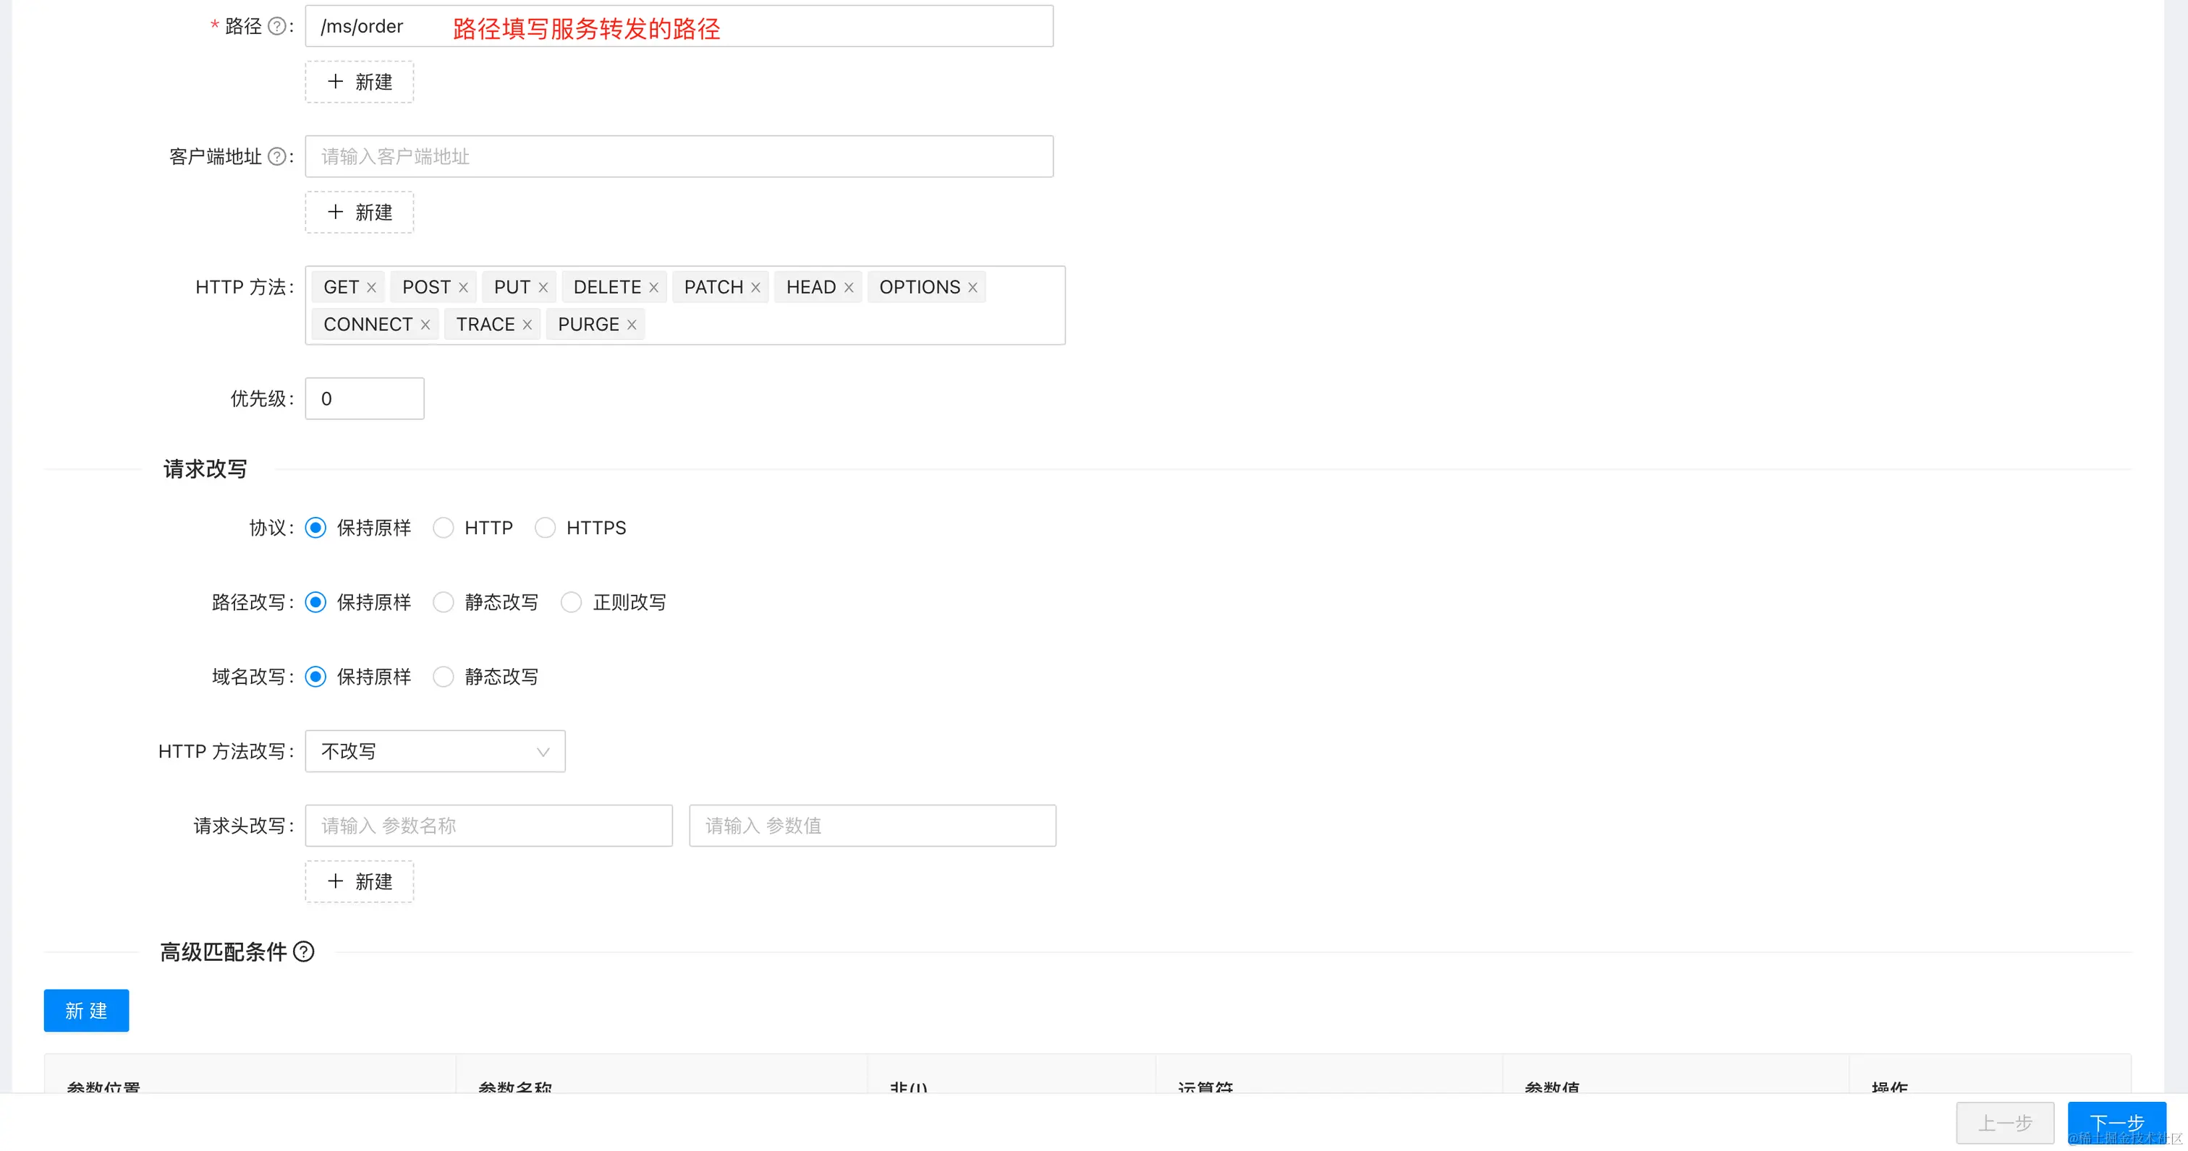Remove the OPTIONS method tag

(x=972, y=288)
